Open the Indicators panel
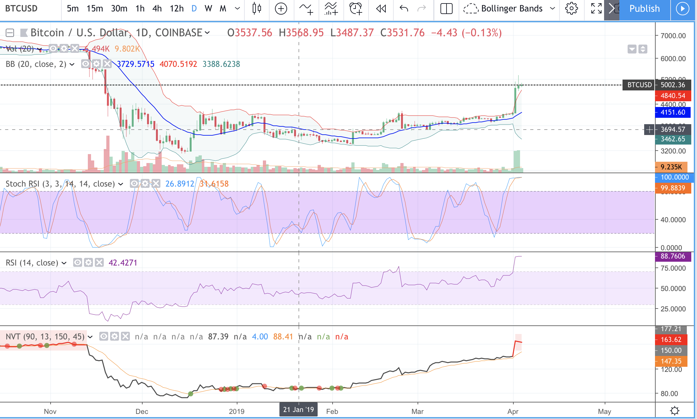Screen dimensions: 697x419 click(330, 9)
